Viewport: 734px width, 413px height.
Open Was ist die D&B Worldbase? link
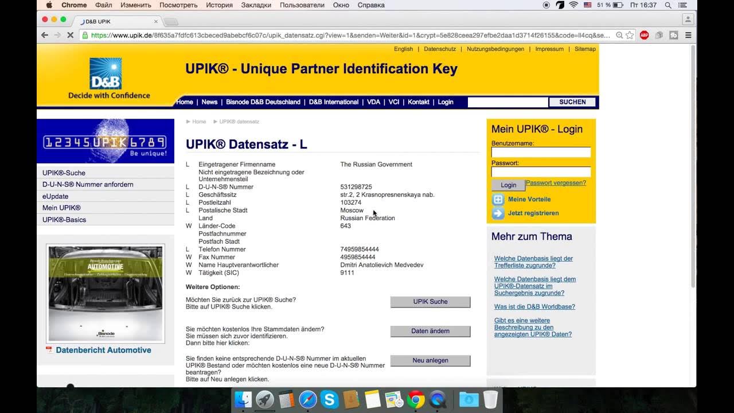(534, 307)
